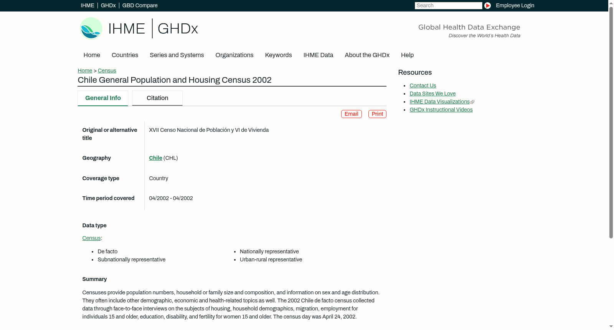Click the Resources heading
The height and width of the screenshot is (330, 614).
click(415, 72)
